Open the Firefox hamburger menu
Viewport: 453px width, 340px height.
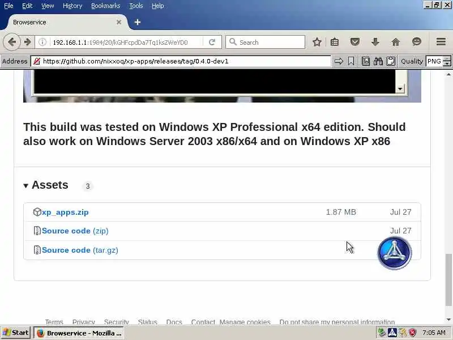441,42
